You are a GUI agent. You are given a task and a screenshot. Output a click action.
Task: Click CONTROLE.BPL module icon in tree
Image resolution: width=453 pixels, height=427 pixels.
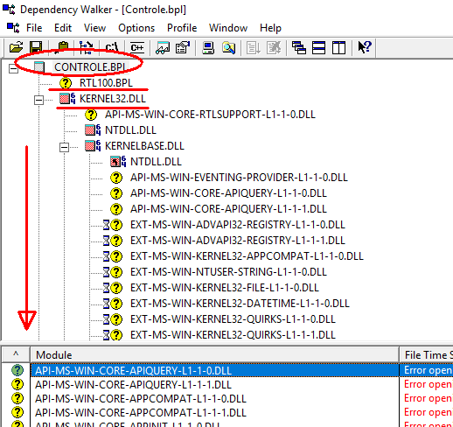pos(39,66)
